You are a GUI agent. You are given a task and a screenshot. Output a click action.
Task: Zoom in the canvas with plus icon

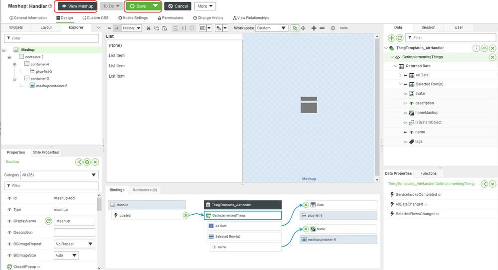click(x=314, y=28)
